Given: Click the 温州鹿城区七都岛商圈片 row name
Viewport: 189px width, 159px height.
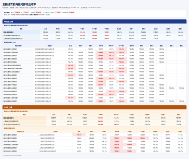Looking at the screenshot, I should pyautogui.click(x=11, y=98).
